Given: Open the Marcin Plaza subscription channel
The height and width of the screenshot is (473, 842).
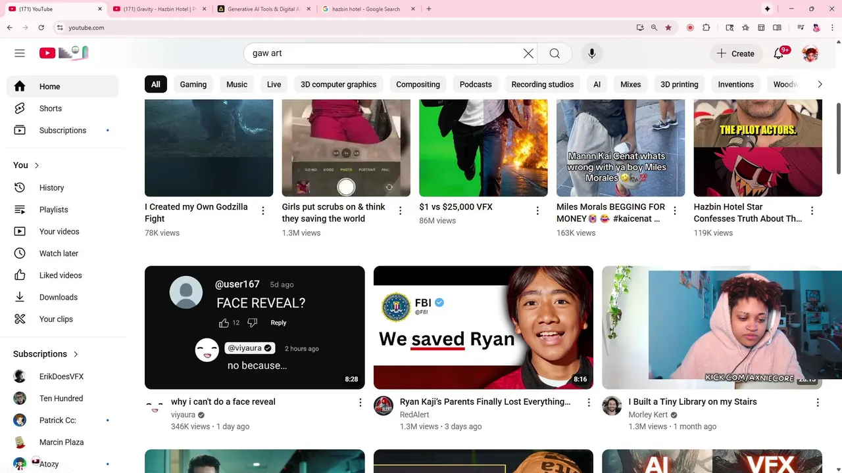Looking at the screenshot, I should (62, 442).
